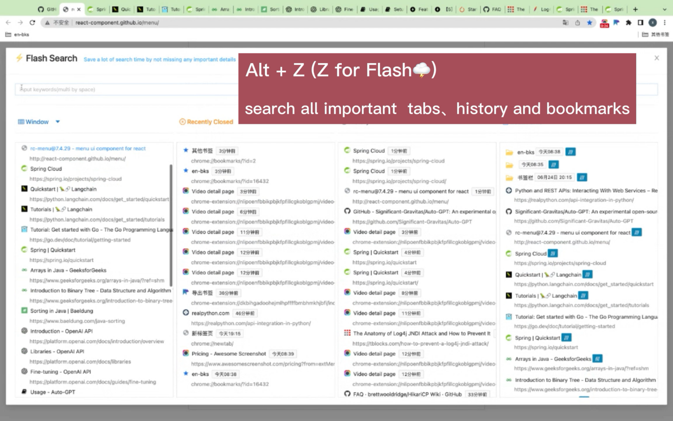Close the Flash Search panel with X
The image size is (673, 421).
pyautogui.click(x=656, y=58)
